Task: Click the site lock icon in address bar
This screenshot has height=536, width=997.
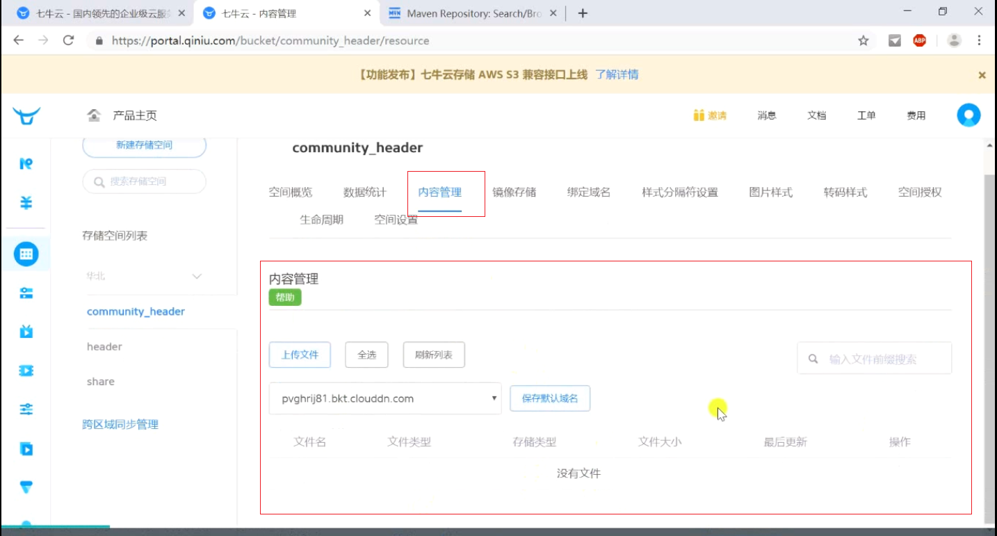Action: click(99, 41)
